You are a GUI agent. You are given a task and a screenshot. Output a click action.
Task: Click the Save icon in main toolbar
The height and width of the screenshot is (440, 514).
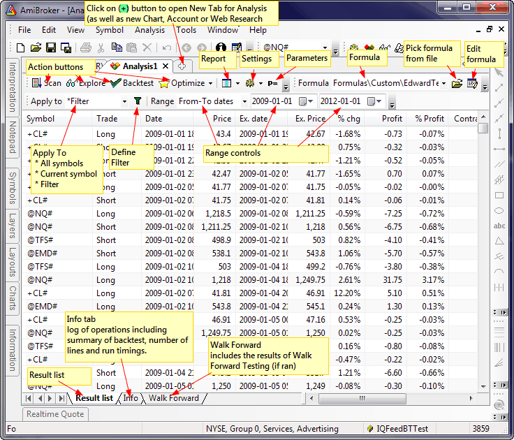pyautogui.click(x=50, y=47)
